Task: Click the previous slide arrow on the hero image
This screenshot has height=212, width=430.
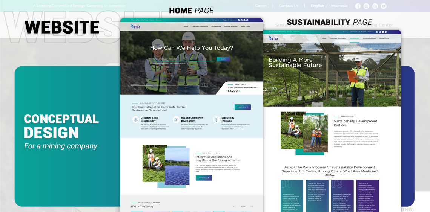Action: pos(203,85)
